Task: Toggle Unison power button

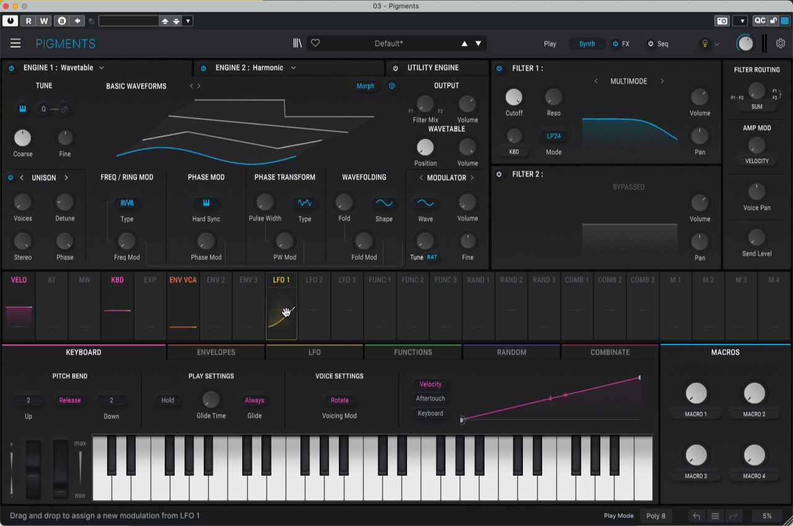Action: click(11, 178)
